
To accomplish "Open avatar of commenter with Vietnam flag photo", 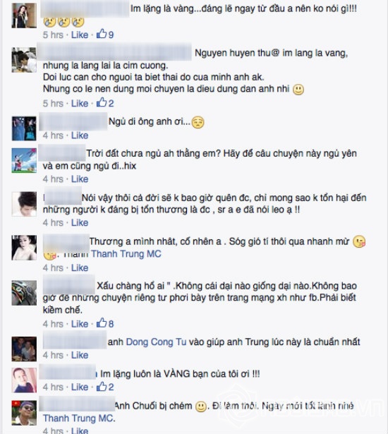I will click(x=24, y=412).
